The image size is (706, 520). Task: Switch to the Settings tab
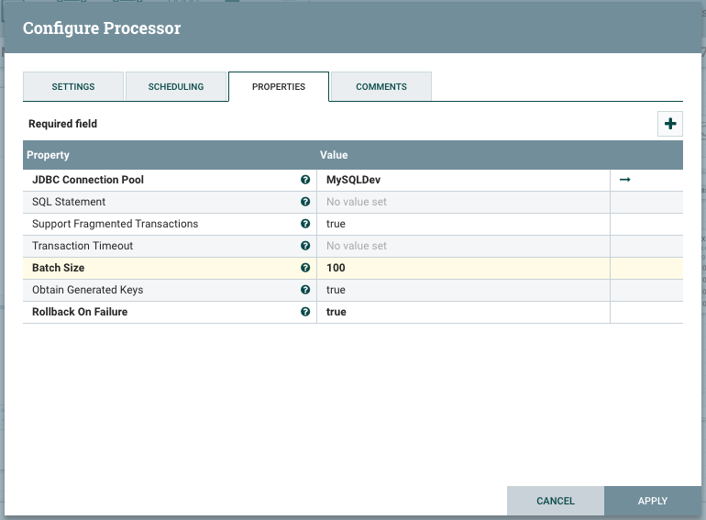[x=72, y=86]
